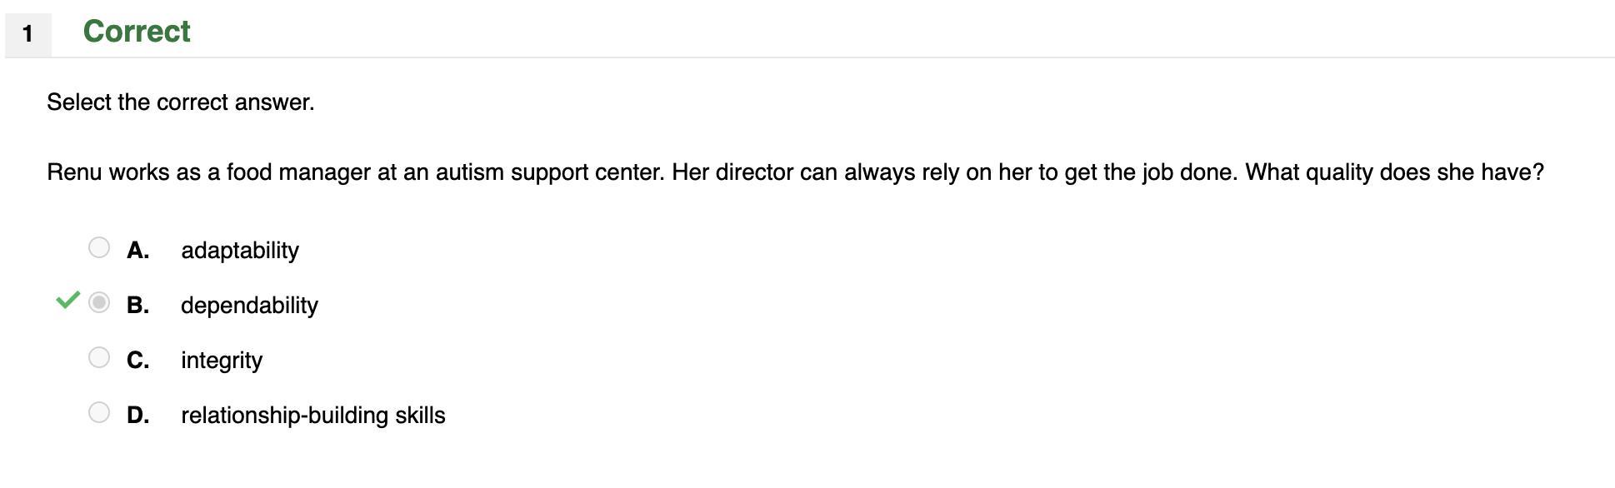Click the bold letter "C." label
1615x488 pixels.
[x=138, y=361]
